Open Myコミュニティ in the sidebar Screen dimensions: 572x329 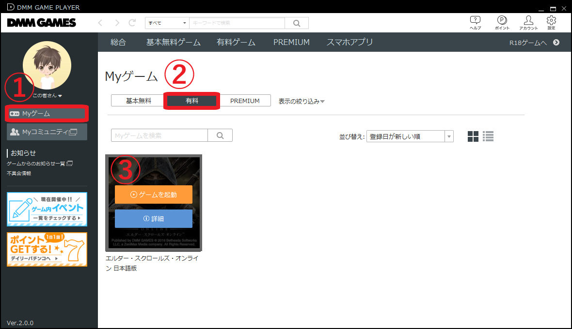pyautogui.click(x=47, y=132)
